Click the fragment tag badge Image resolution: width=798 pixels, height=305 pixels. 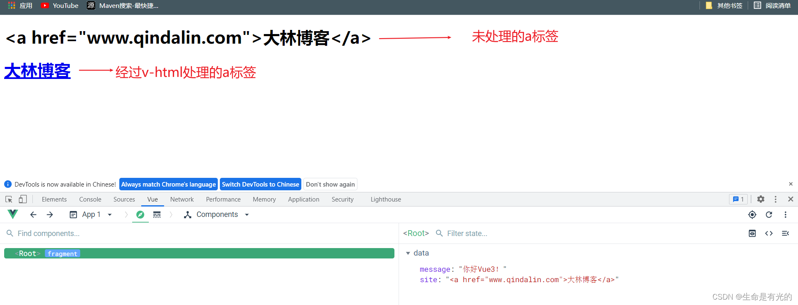pyautogui.click(x=62, y=253)
